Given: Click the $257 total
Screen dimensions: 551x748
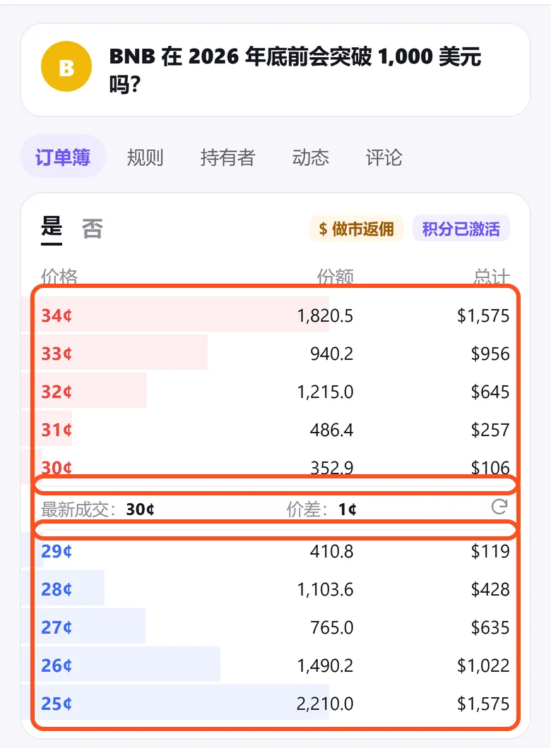Looking at the screenshot, I should pos(490,430).
